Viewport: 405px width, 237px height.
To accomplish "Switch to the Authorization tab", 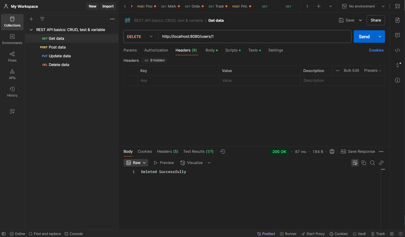I will coord(156,50).
